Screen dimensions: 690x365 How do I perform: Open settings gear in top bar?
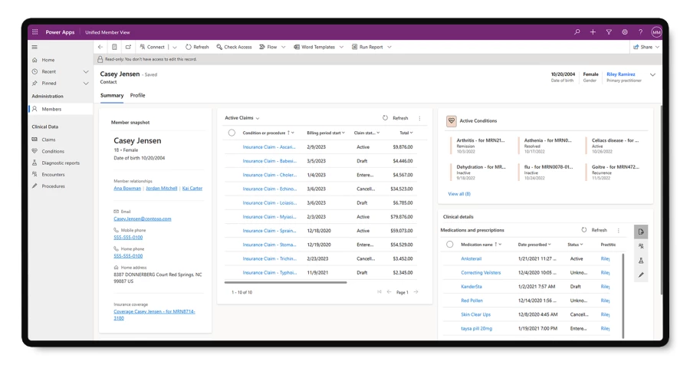point(625,32)
